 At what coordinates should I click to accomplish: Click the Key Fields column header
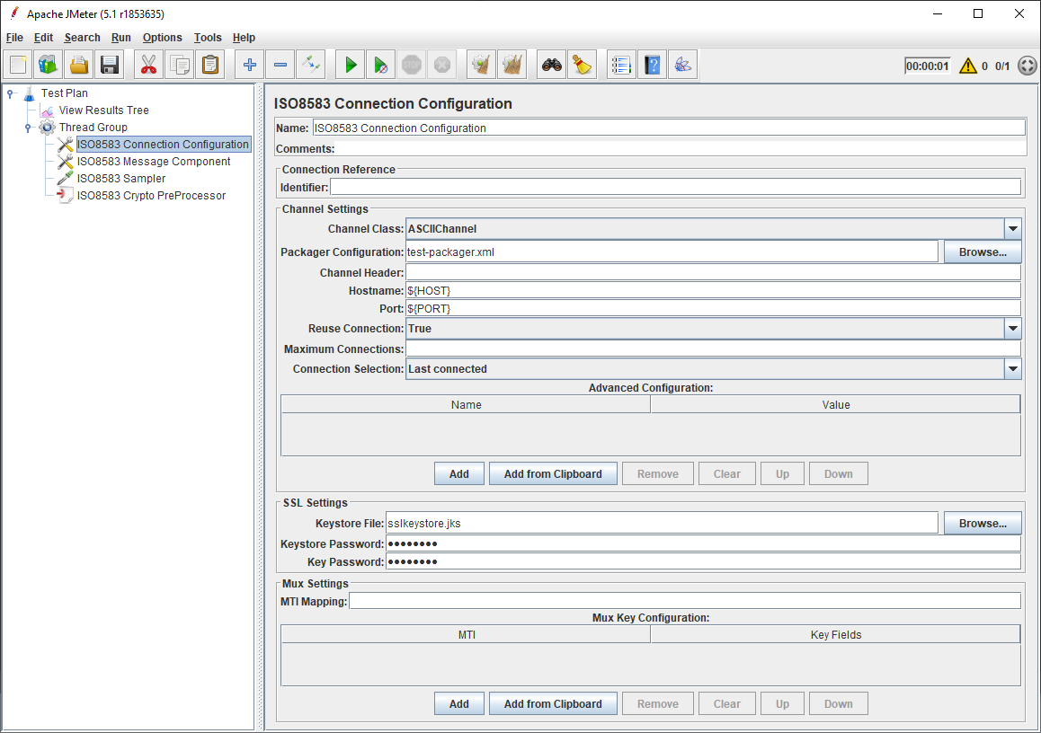(x=836, y=635)
